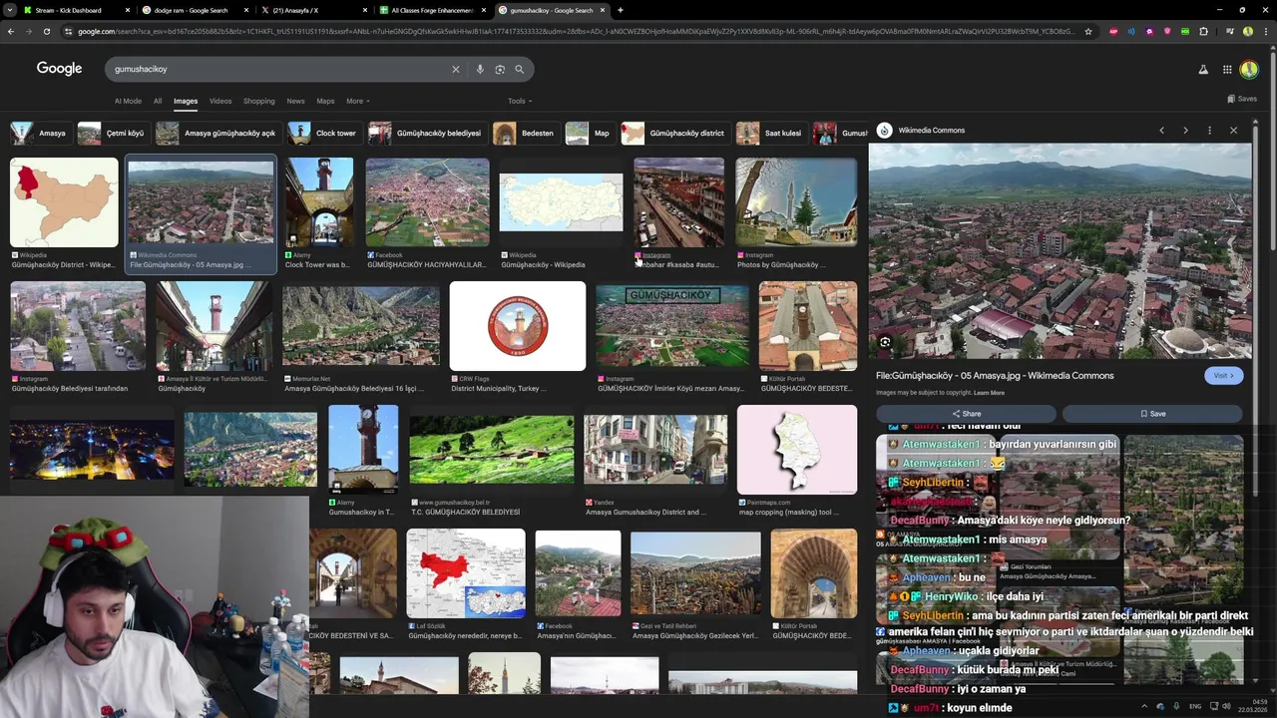This screenshot has height=718, width=1277.
Task: Click Visit button for Wikimedia image
Action: pos(1224,376)
